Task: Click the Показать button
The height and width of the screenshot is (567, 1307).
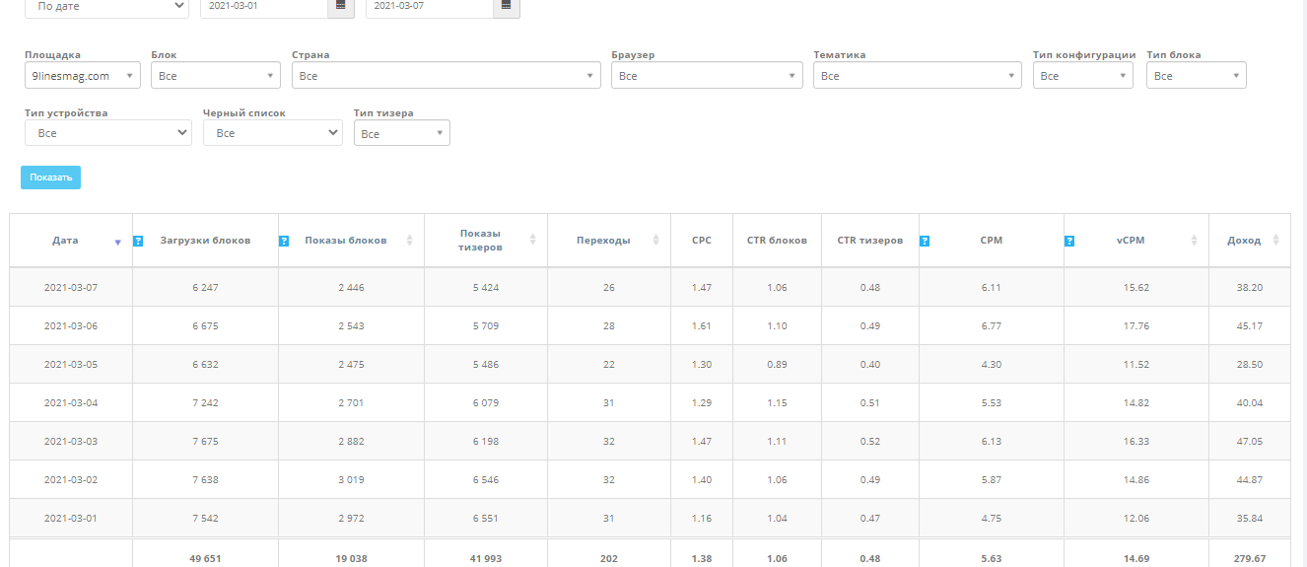Action: pos(50,177)
